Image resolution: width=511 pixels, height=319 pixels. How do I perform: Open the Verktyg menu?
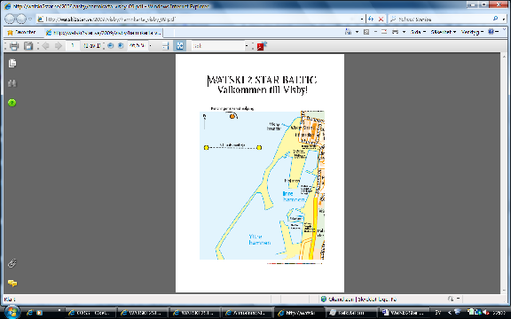pyautogui.click(x=472, y=32)
